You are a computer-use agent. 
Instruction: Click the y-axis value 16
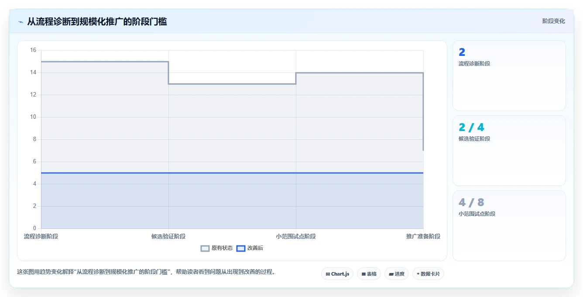click(x=33, y=50)
